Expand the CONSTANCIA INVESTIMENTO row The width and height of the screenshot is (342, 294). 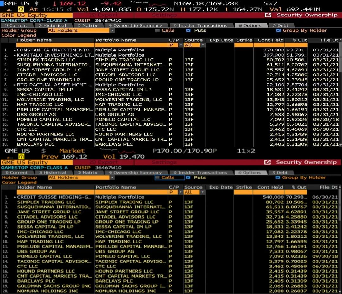(x=15, y=50)
